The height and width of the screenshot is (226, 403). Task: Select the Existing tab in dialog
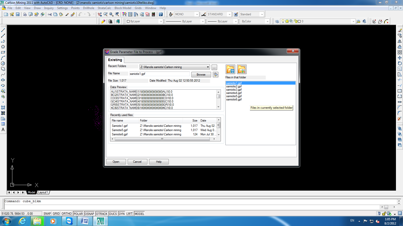coord(115,60)
